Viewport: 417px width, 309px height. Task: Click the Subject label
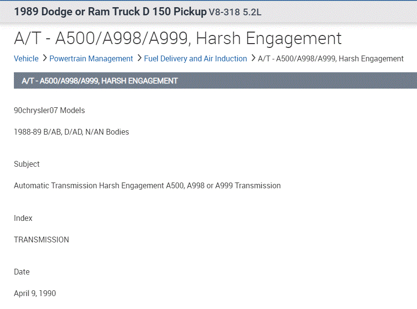pyautogui.click(x=27, y=164)
